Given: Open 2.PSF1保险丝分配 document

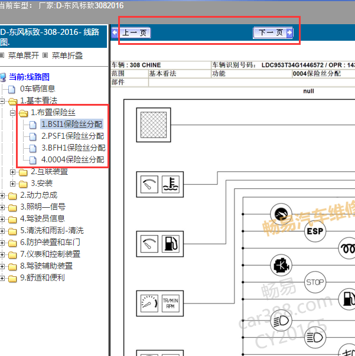Looking at the screenshot, I should pos(73,136).
